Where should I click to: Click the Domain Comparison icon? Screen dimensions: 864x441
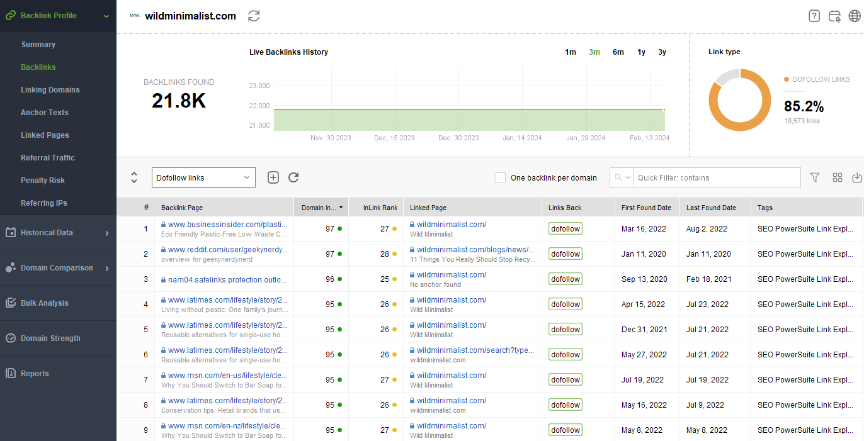point(11,267)
